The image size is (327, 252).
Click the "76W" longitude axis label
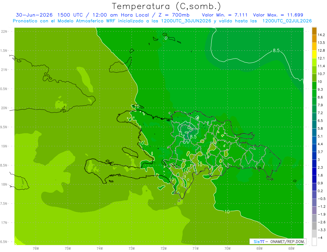click(x=36, y=248)
